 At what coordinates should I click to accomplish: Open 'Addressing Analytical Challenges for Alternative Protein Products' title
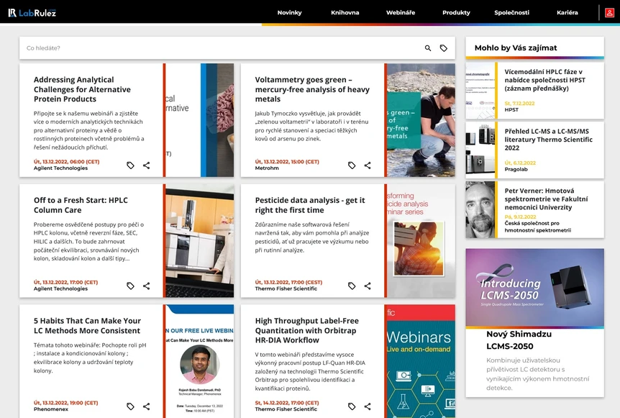(x=82, y=89)
